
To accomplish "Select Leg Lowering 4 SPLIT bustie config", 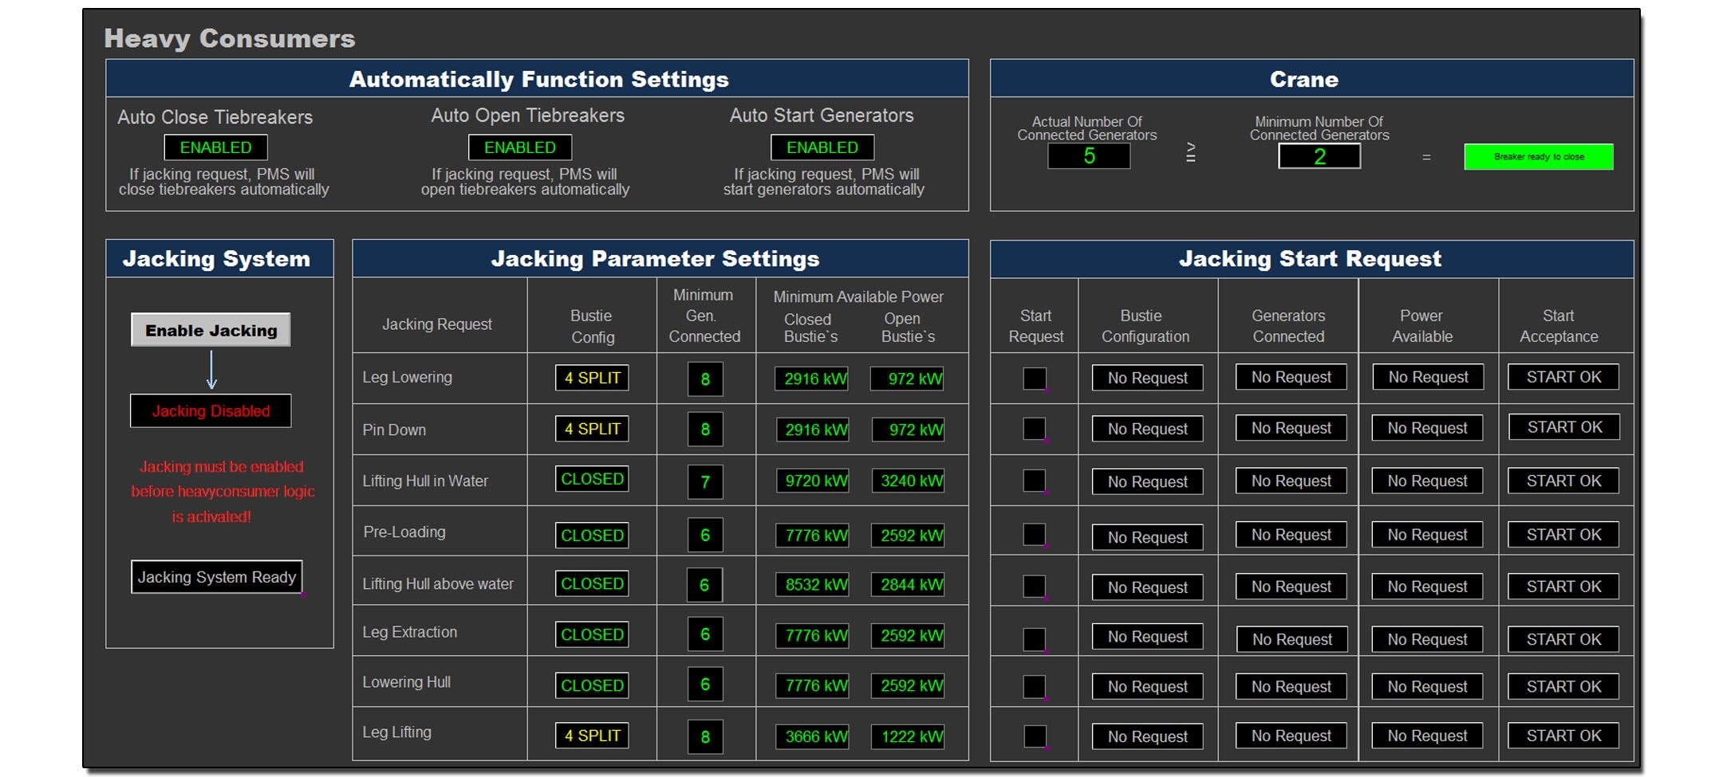I will tap(592, 378).
